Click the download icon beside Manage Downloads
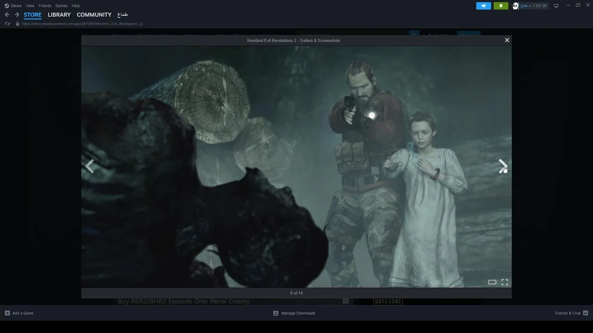The image size is (593, 333). [276, 313]
